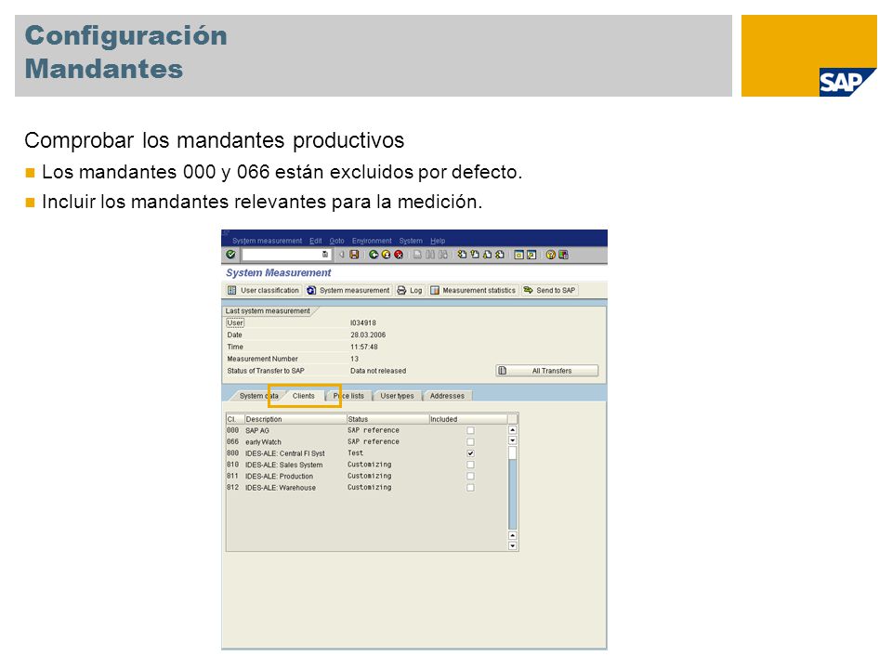The image size is (892, 669).
Task: Click the User classification button
Action: [x=263, y=290]
